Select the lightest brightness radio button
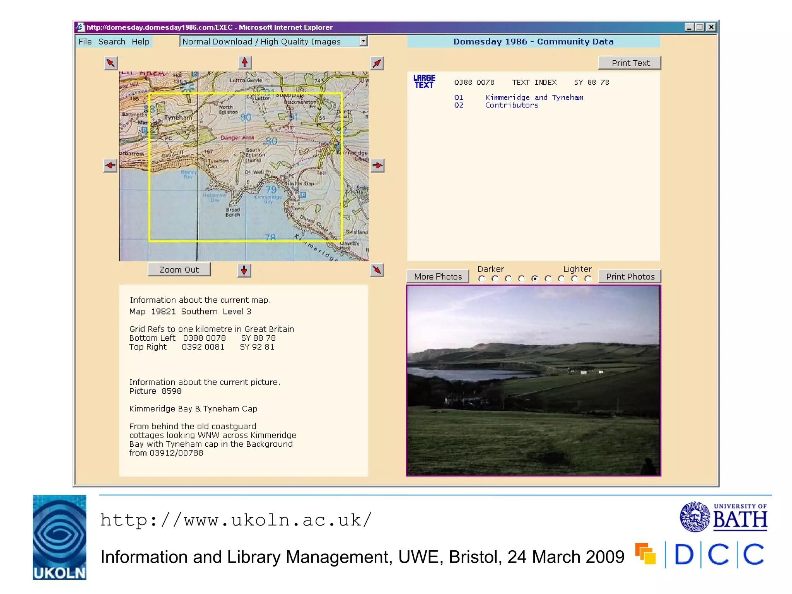This screenshot has width=792, height=594. [588, 279]
